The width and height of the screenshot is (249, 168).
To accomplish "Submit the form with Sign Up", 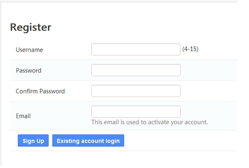I will (33, 140).
